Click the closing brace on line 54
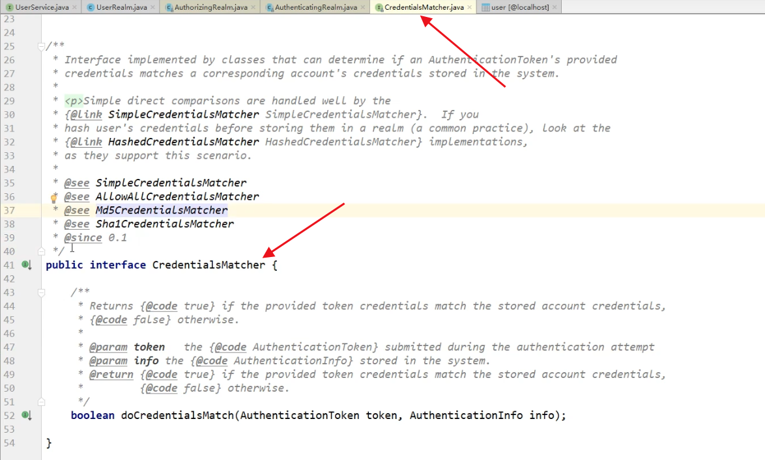Viewport: 765px width, 460px height. coord(49,442)
